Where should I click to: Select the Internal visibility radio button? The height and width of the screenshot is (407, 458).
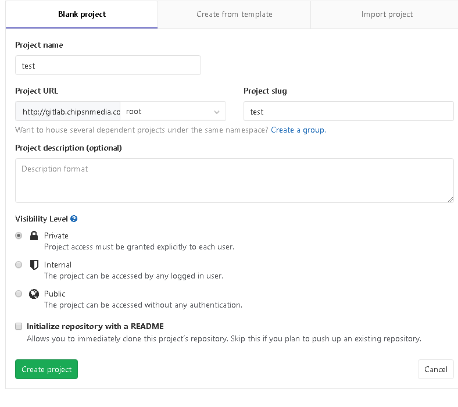pyautogui.click(x=19, y=265)
